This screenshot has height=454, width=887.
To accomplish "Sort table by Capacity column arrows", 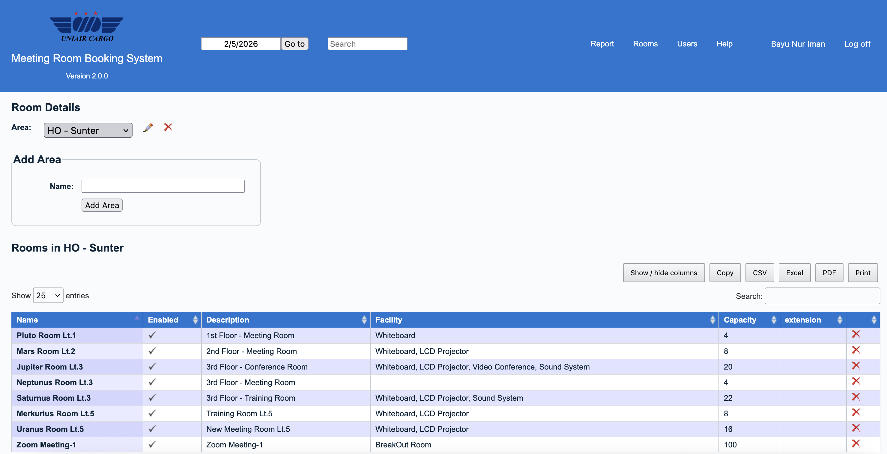I will click(773, 320).
